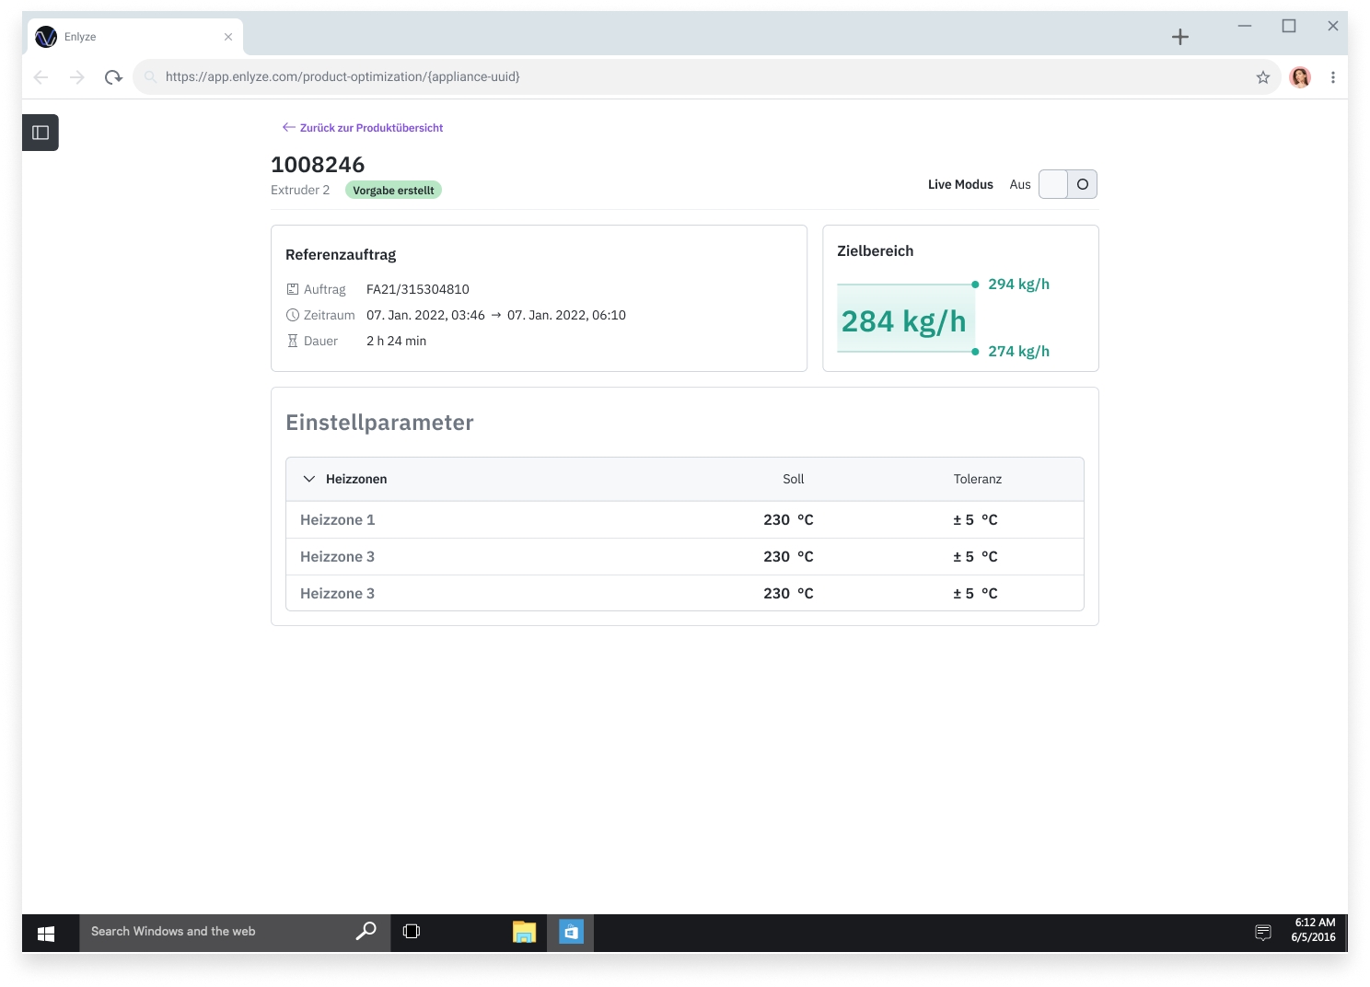1370x987 pixels.
Task: Toggle the Live Modus switch
Action: click(x=1067, y=184)
